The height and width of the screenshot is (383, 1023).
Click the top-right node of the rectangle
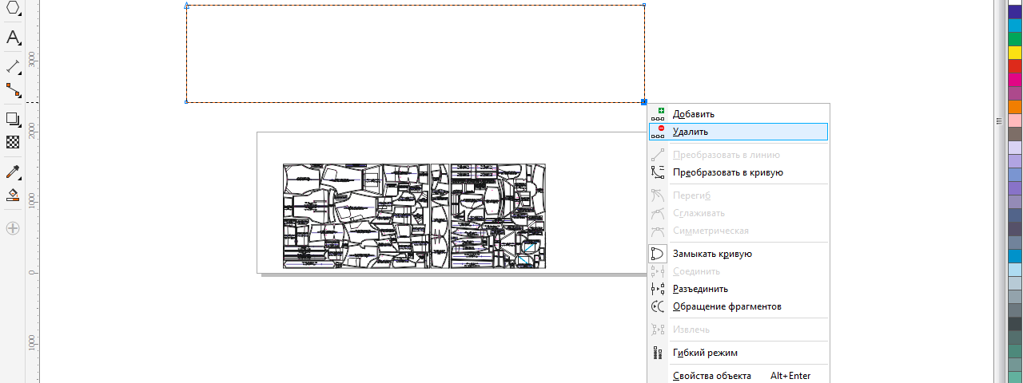click(643, 5)
